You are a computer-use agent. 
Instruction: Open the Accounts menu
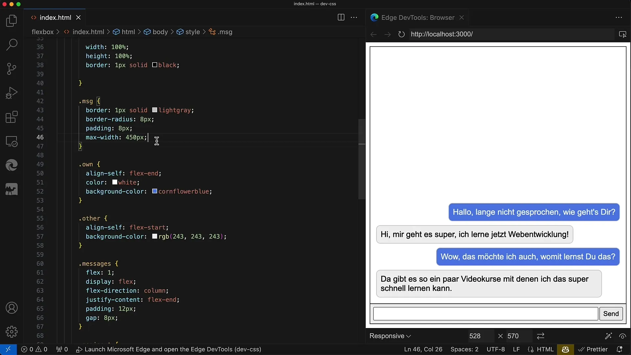12,308
